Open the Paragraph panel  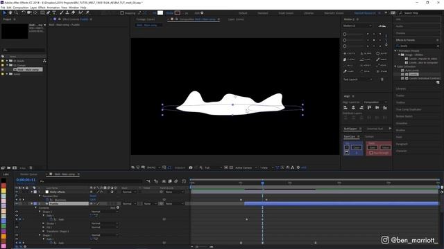pos(402,144)
